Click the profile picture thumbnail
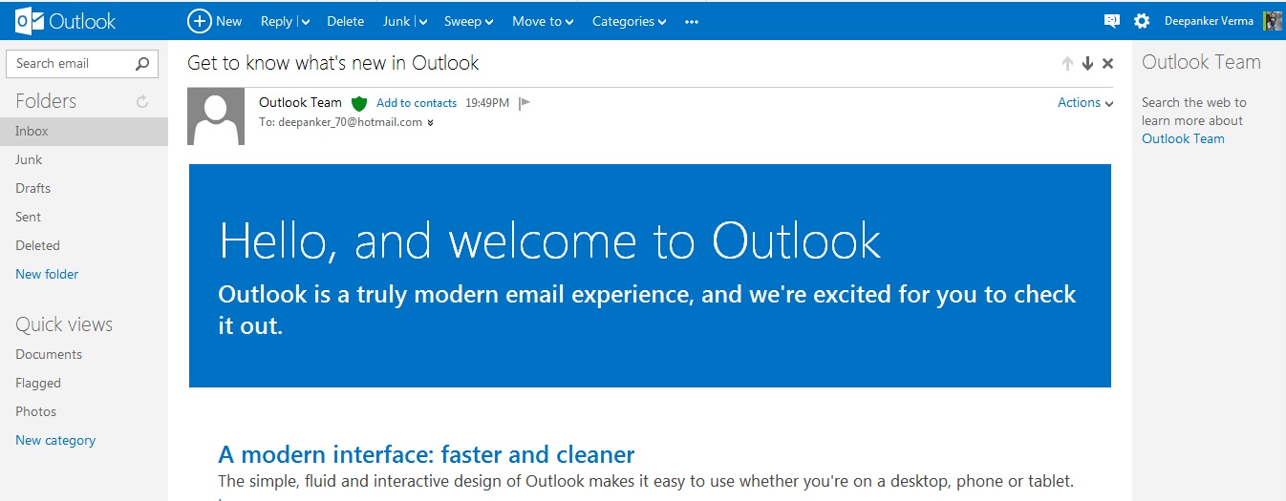The height and width of the screenshot is (501, 1286). pos(1273,21)
